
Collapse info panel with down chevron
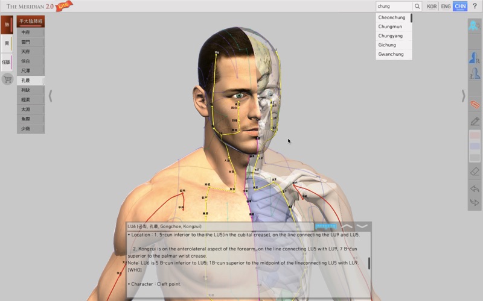click(x=362, y=226)
